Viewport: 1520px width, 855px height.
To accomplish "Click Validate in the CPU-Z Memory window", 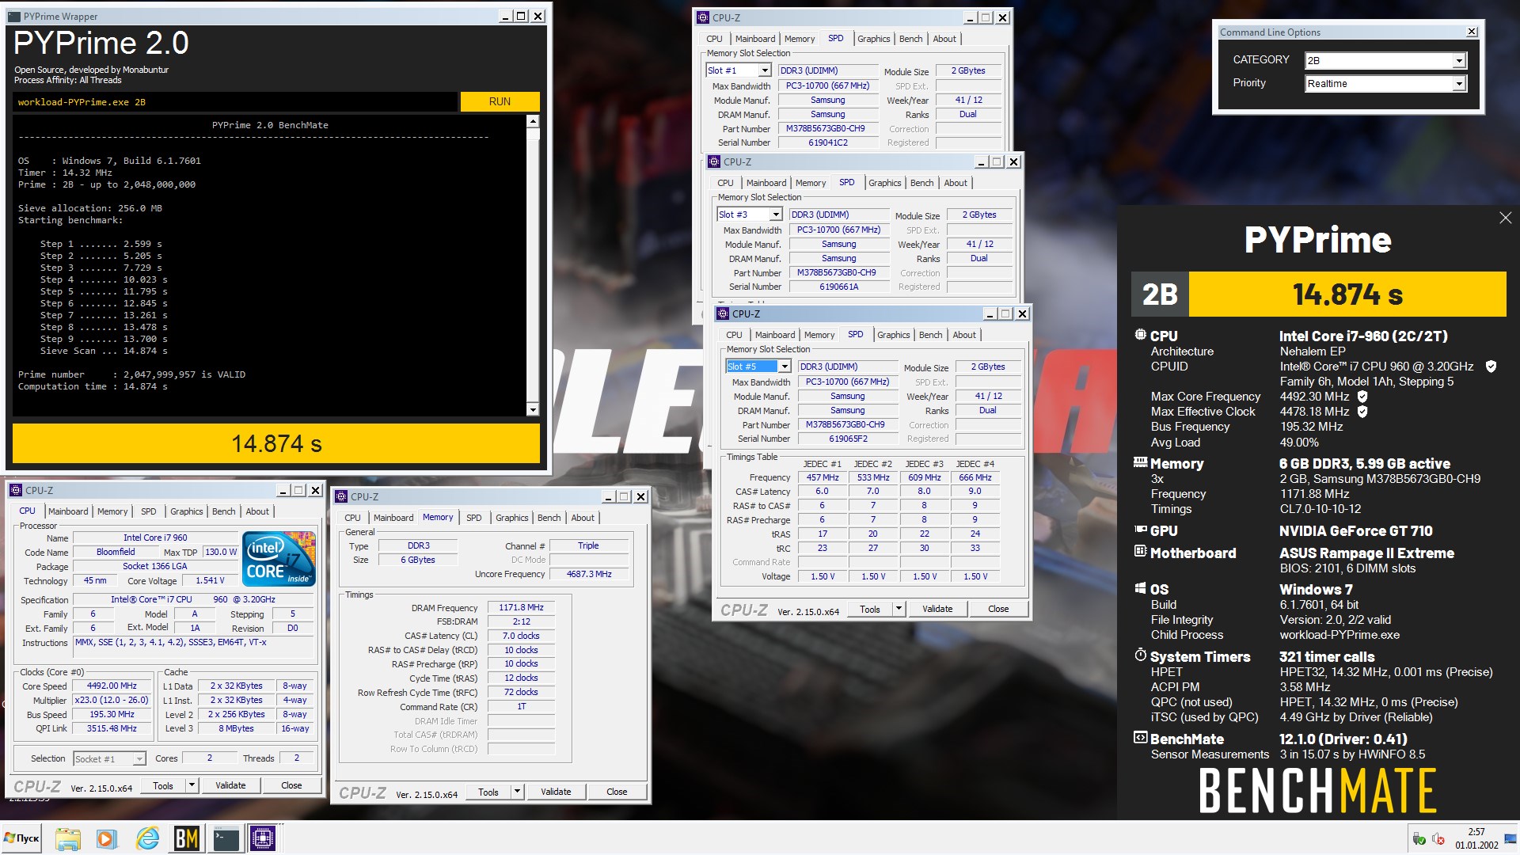I will tap(556, 792).
